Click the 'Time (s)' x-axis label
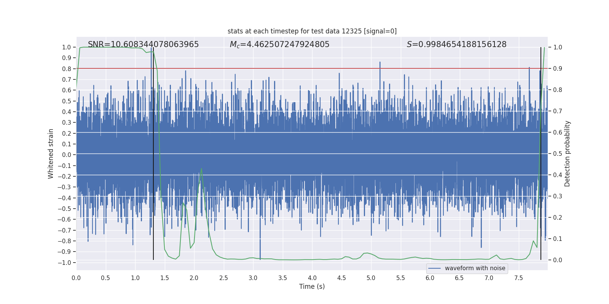This screenshot has height=304, width=609. (x=312, y=287)
